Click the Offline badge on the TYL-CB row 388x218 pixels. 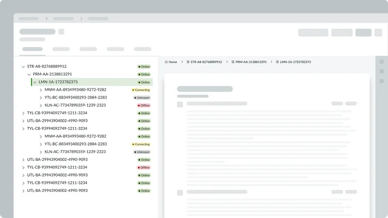click(144, 167)
